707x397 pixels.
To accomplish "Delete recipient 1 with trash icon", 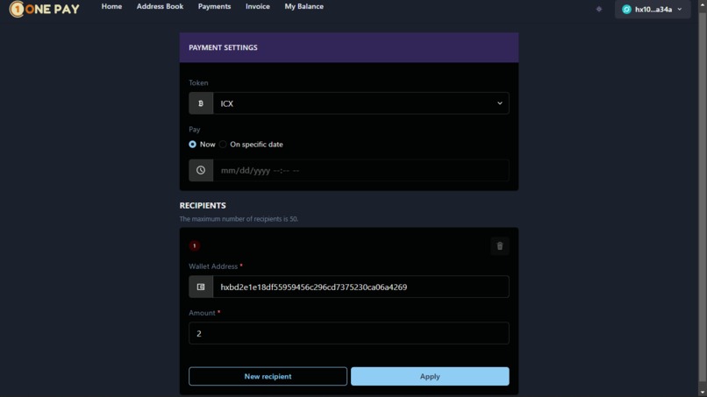I will (x=500, y=246).
